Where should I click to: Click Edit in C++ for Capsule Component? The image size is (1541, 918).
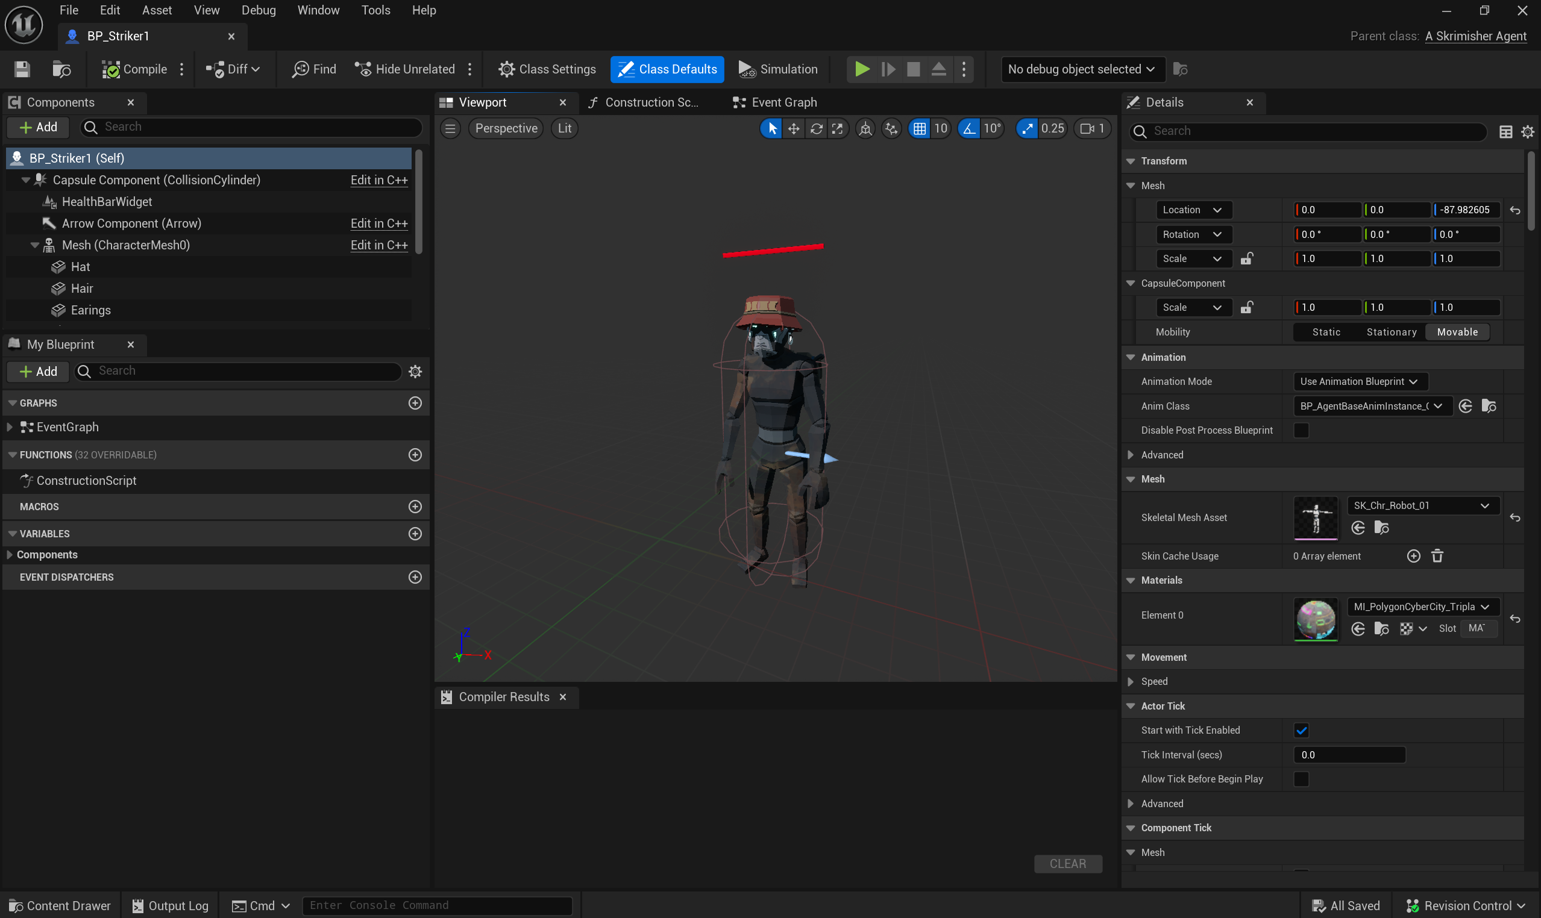(x=378, y=180)
